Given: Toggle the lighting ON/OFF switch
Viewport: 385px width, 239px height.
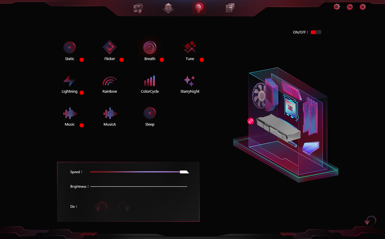Looking at the screenshot, I should tap(316, 32).
